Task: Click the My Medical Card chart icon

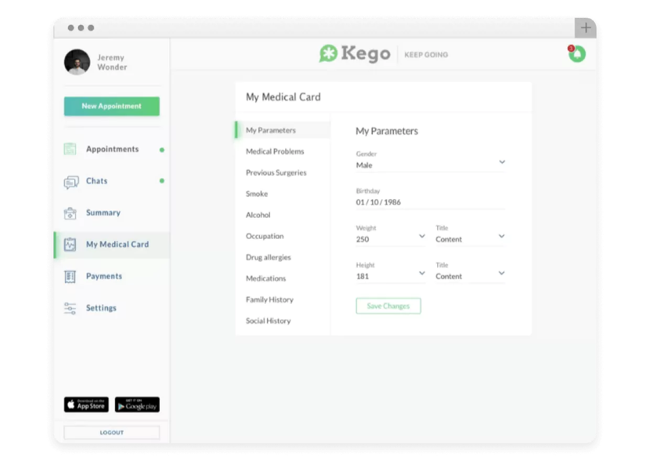Action: (x=70, y=245)
